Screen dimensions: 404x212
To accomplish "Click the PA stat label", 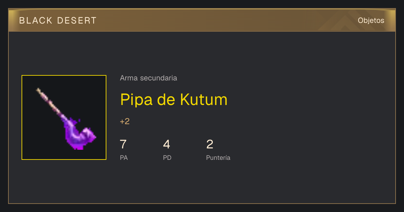I will click(124, 157).
